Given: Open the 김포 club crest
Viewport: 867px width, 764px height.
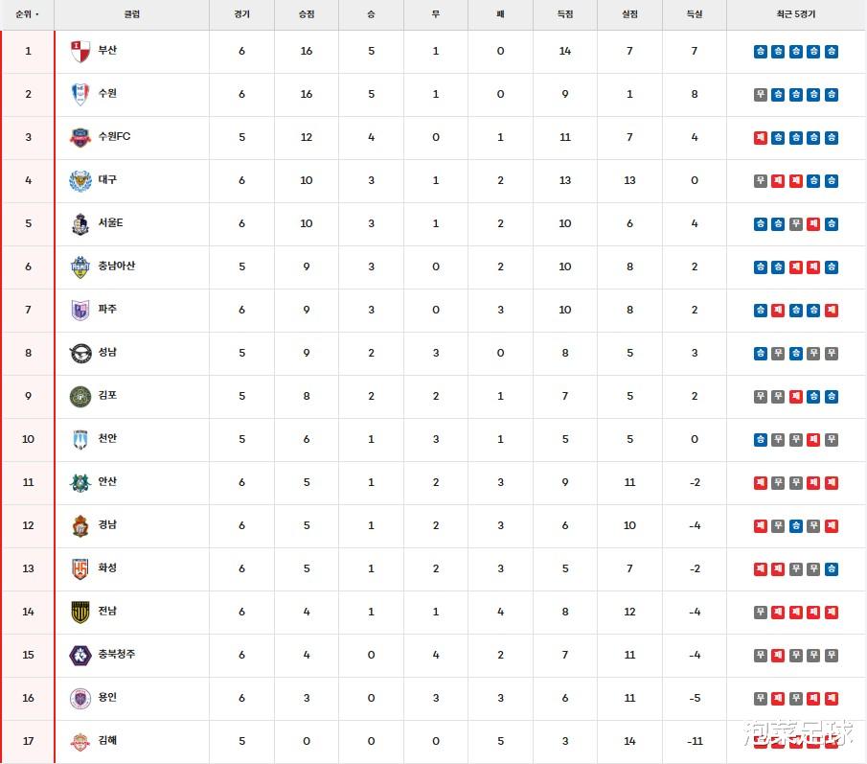Looking at the screenshot, I should [80, 396].
